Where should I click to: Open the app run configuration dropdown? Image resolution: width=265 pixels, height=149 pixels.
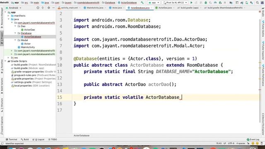[x=154, y=2]
